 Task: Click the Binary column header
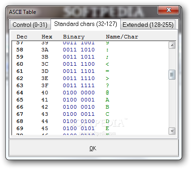pyautogui.click(x=74, y=37)
